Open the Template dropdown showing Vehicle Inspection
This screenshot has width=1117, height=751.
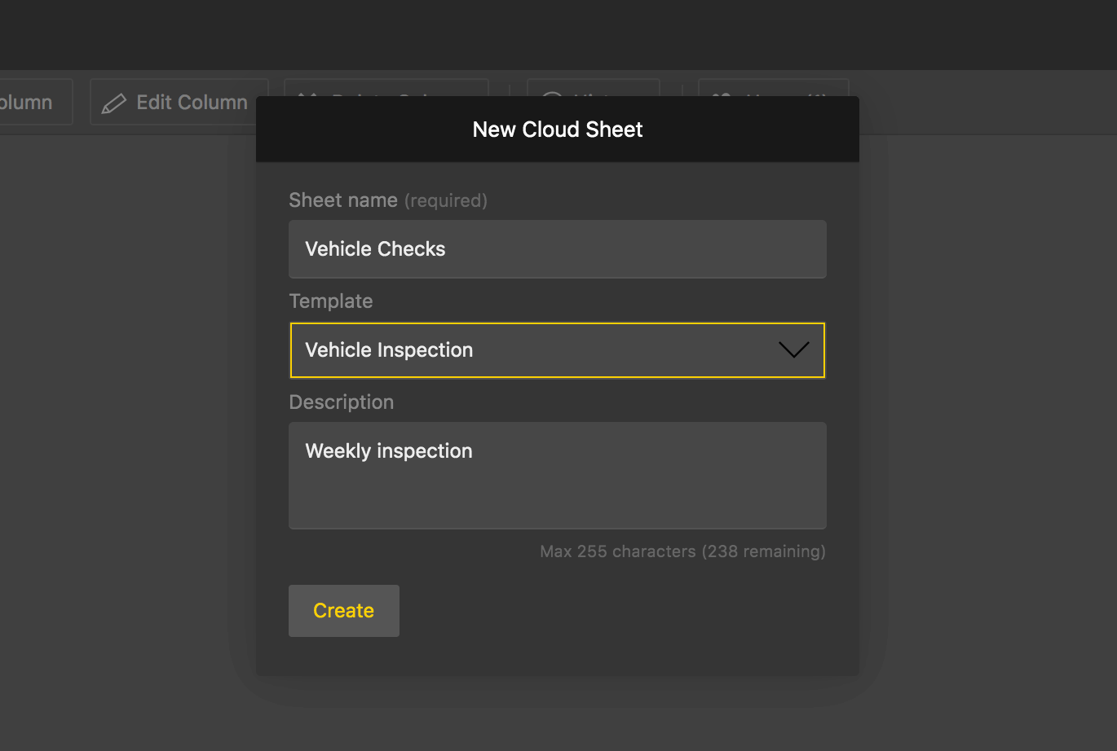(x=538, y=350)
